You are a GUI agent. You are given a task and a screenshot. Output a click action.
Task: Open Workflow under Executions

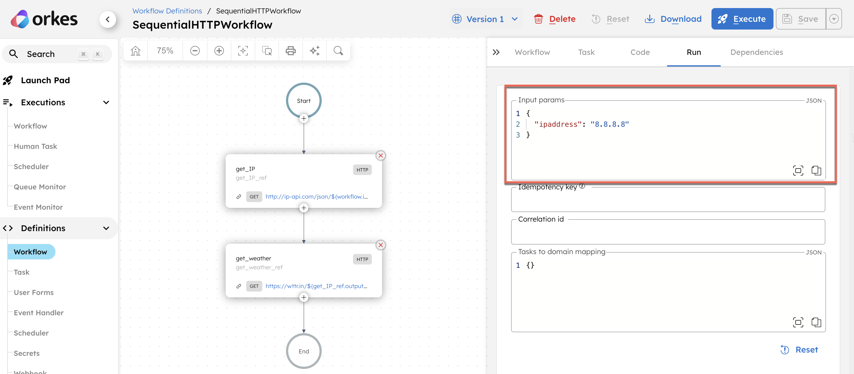(30, 126)
